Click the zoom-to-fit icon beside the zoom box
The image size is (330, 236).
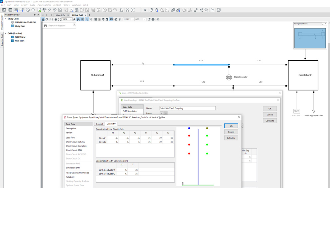tap(59, 19)
